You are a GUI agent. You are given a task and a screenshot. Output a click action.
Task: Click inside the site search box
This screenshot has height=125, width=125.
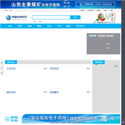point(51,17)
